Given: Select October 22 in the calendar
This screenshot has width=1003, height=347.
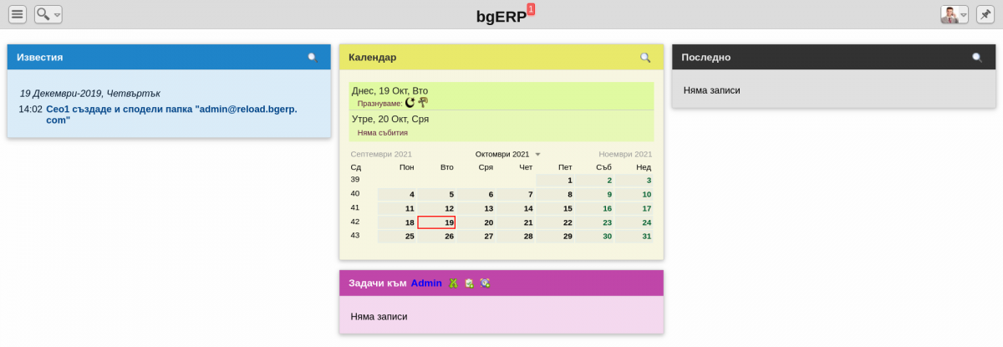Looking at the screenshot, I should 555,222.
